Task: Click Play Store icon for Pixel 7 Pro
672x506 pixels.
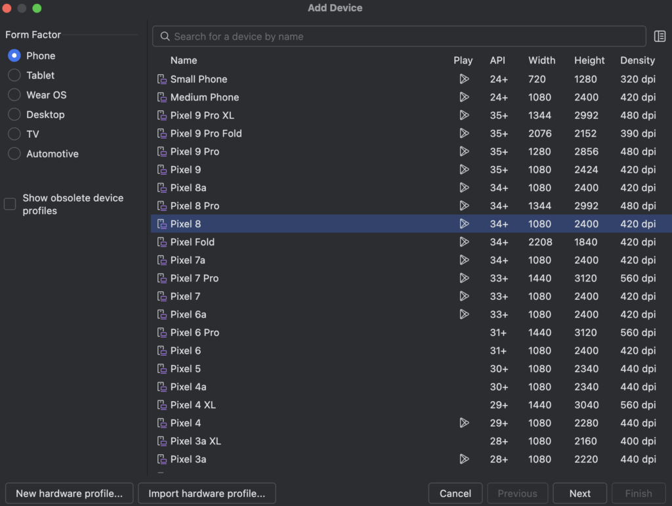Action: click(x=464, y=278)
